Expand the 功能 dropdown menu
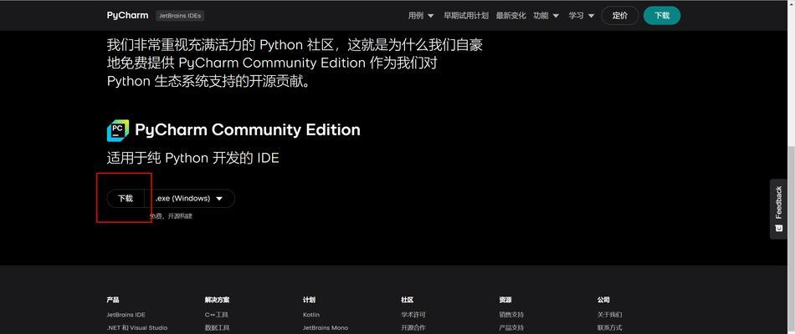 point(546,16)
